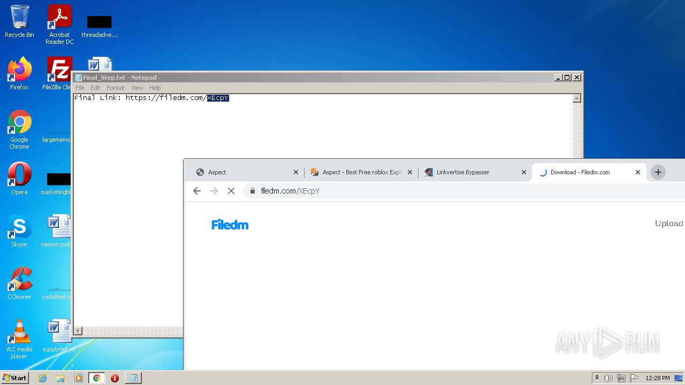This screenshot has width=685, height=385.
Task: Click Chrome back navigation arrow
Action: click(197, 191)
